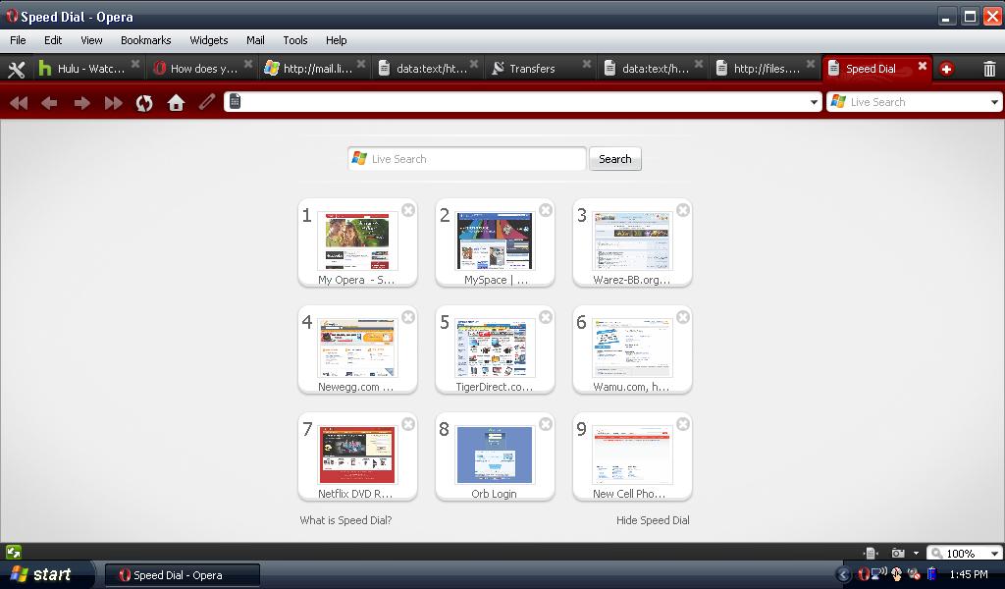The height and width of the screenshot is (589, 1005).
Task: Open the TigerDirect speed dial thumbnail
Action: click(495, 348)
